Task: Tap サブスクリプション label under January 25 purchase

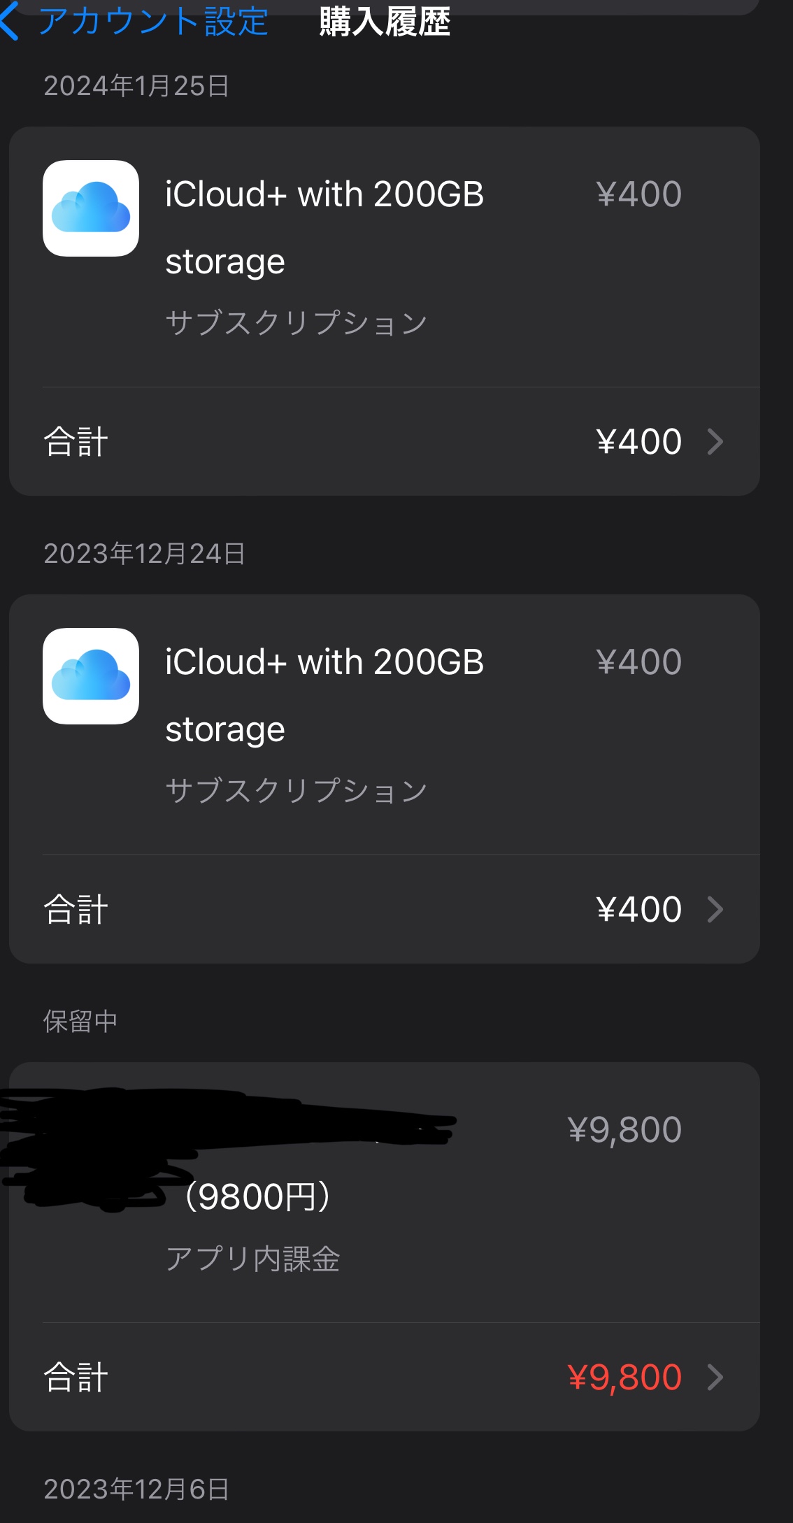Action: coord(296,323)
